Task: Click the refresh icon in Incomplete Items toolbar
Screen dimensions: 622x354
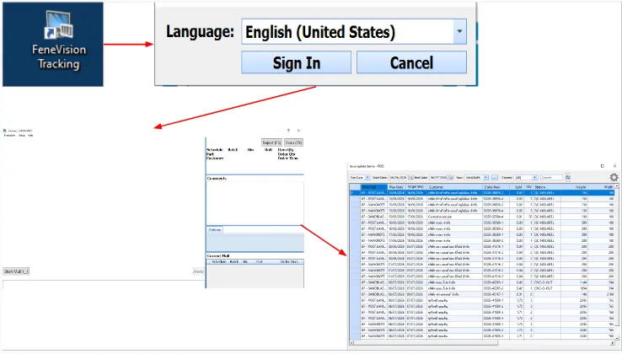Action: pos(568,177)
